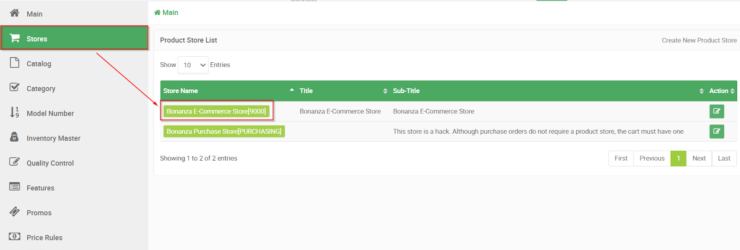This screenshot has width=740, height=250.
Task: Open the Price Rules menu item
Action: coord(74,238)
